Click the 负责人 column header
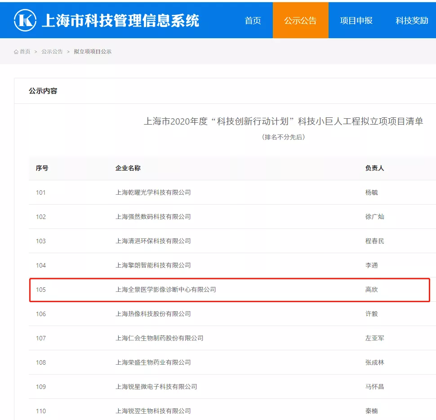The image size is (436, 420). point(374,168)
